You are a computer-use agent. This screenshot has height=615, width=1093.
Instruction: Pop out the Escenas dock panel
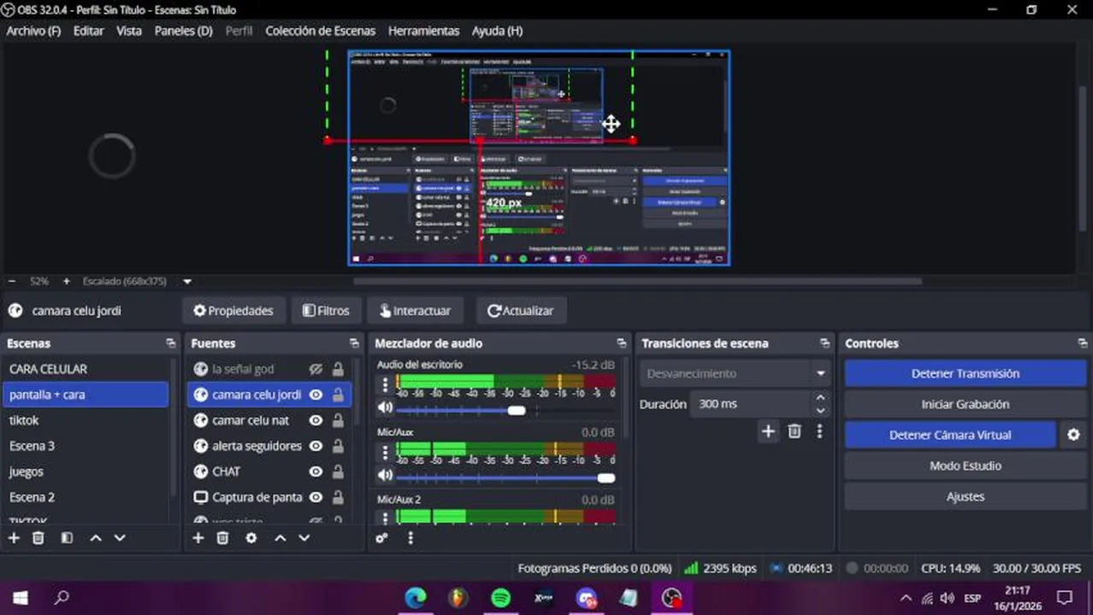click(171, 343)
